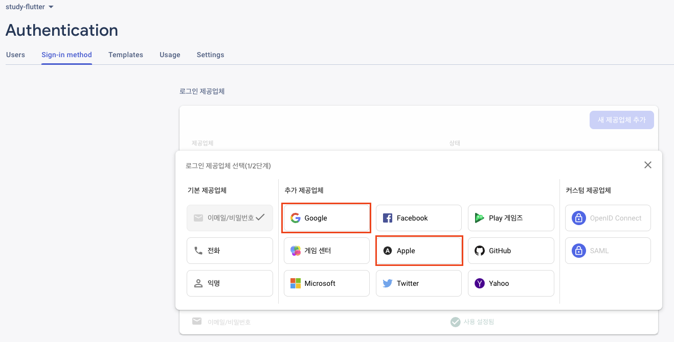Click the Yahoo logo icon
The width and height of the screenshot is (674, 342).
click(479, 283)
